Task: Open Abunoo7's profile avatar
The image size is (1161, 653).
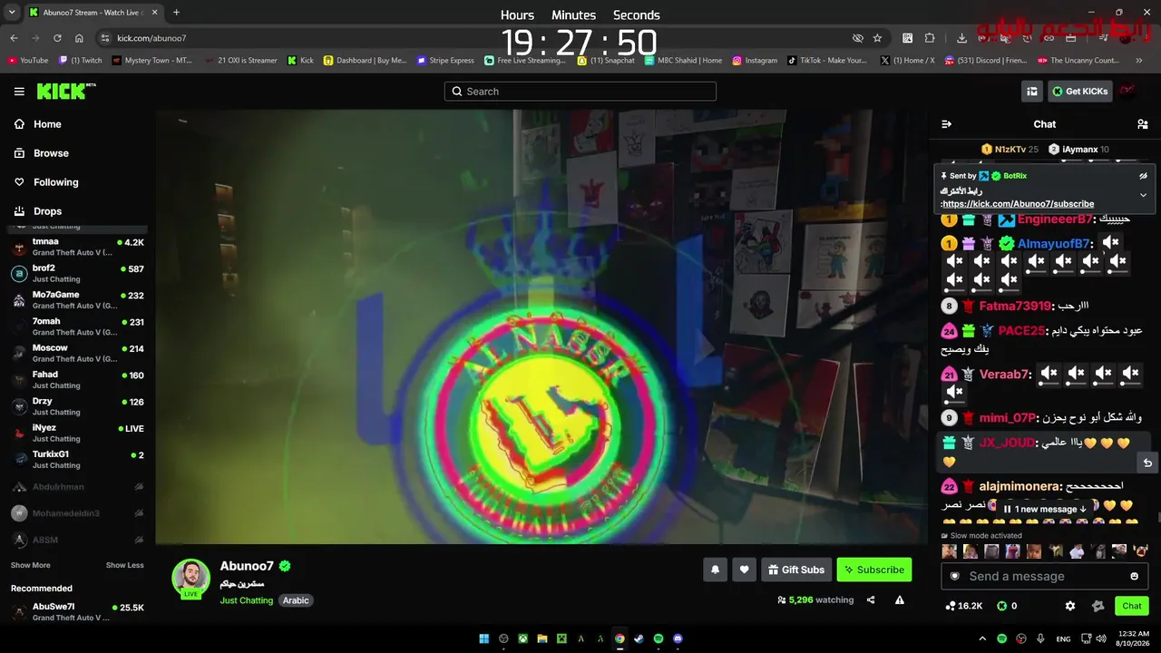Action: coord(191,579)
